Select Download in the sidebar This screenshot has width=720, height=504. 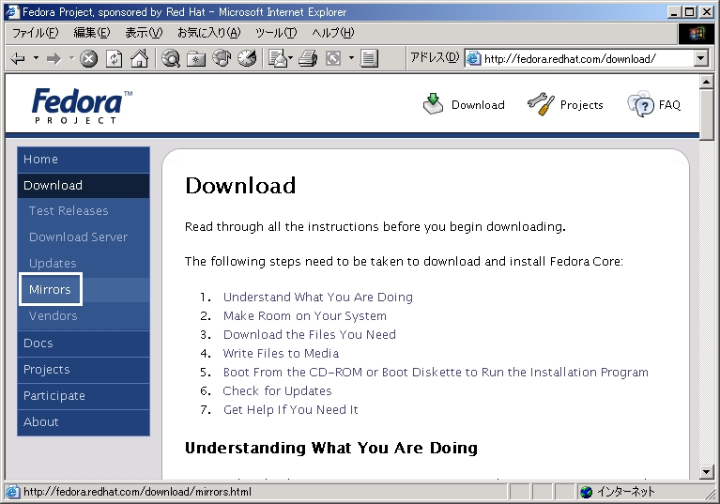click(84, 186)
